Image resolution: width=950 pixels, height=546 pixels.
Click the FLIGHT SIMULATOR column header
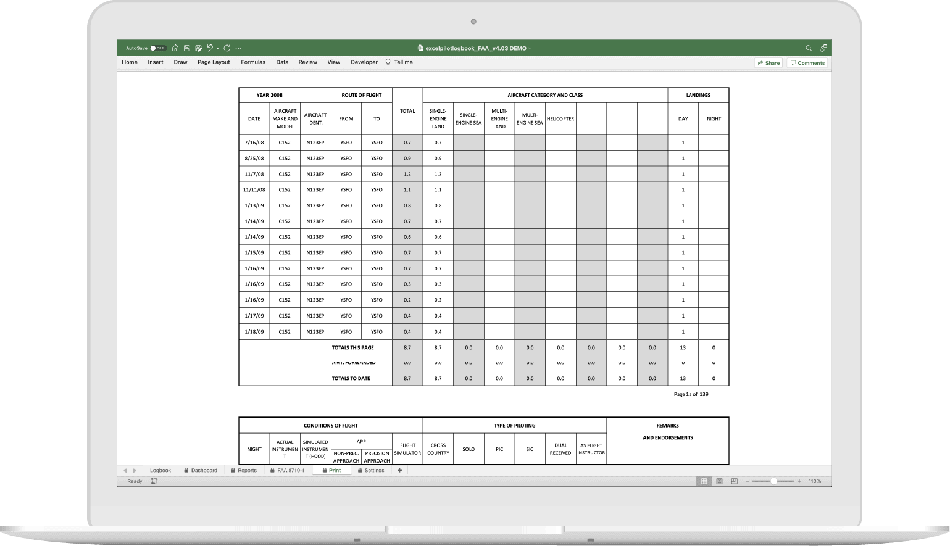407,449
